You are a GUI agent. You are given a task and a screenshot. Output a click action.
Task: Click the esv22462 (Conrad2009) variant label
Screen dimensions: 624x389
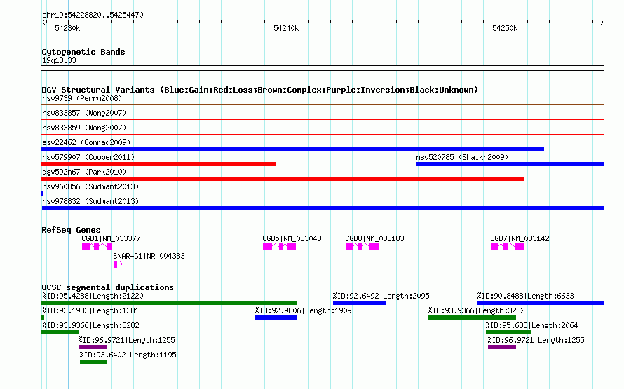click(86, 142)
